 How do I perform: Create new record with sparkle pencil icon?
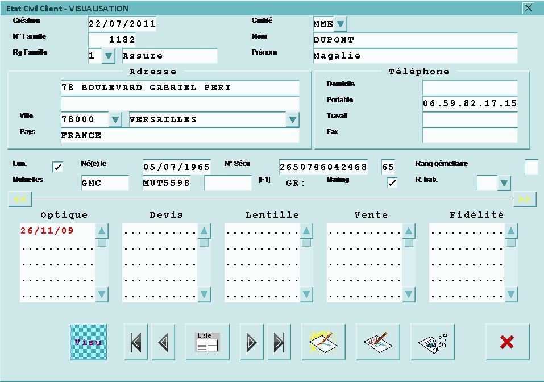pos(323,342)
